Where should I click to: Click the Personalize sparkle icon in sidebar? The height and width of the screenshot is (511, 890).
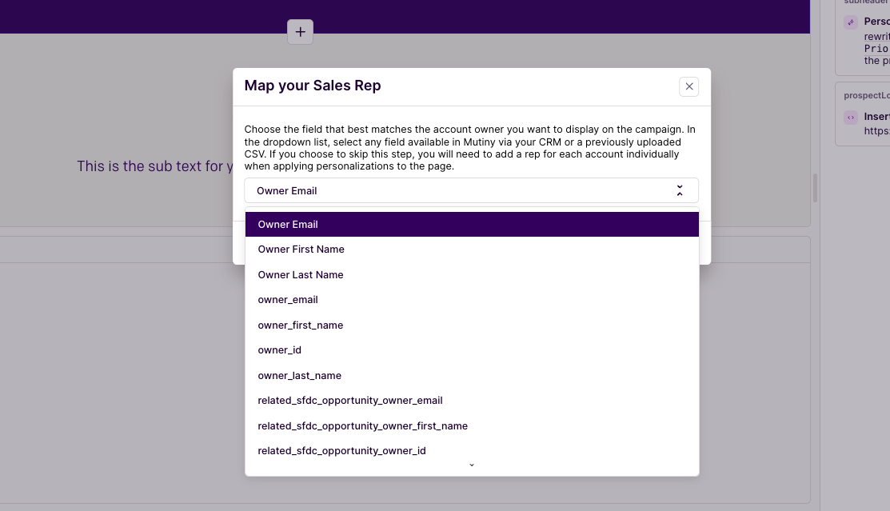(x=850, y=22)
